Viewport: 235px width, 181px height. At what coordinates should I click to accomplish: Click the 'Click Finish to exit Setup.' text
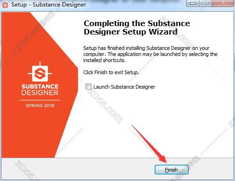coord(111,72)
